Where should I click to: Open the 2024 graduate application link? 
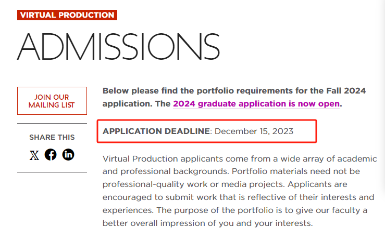[x=256, y=104]
